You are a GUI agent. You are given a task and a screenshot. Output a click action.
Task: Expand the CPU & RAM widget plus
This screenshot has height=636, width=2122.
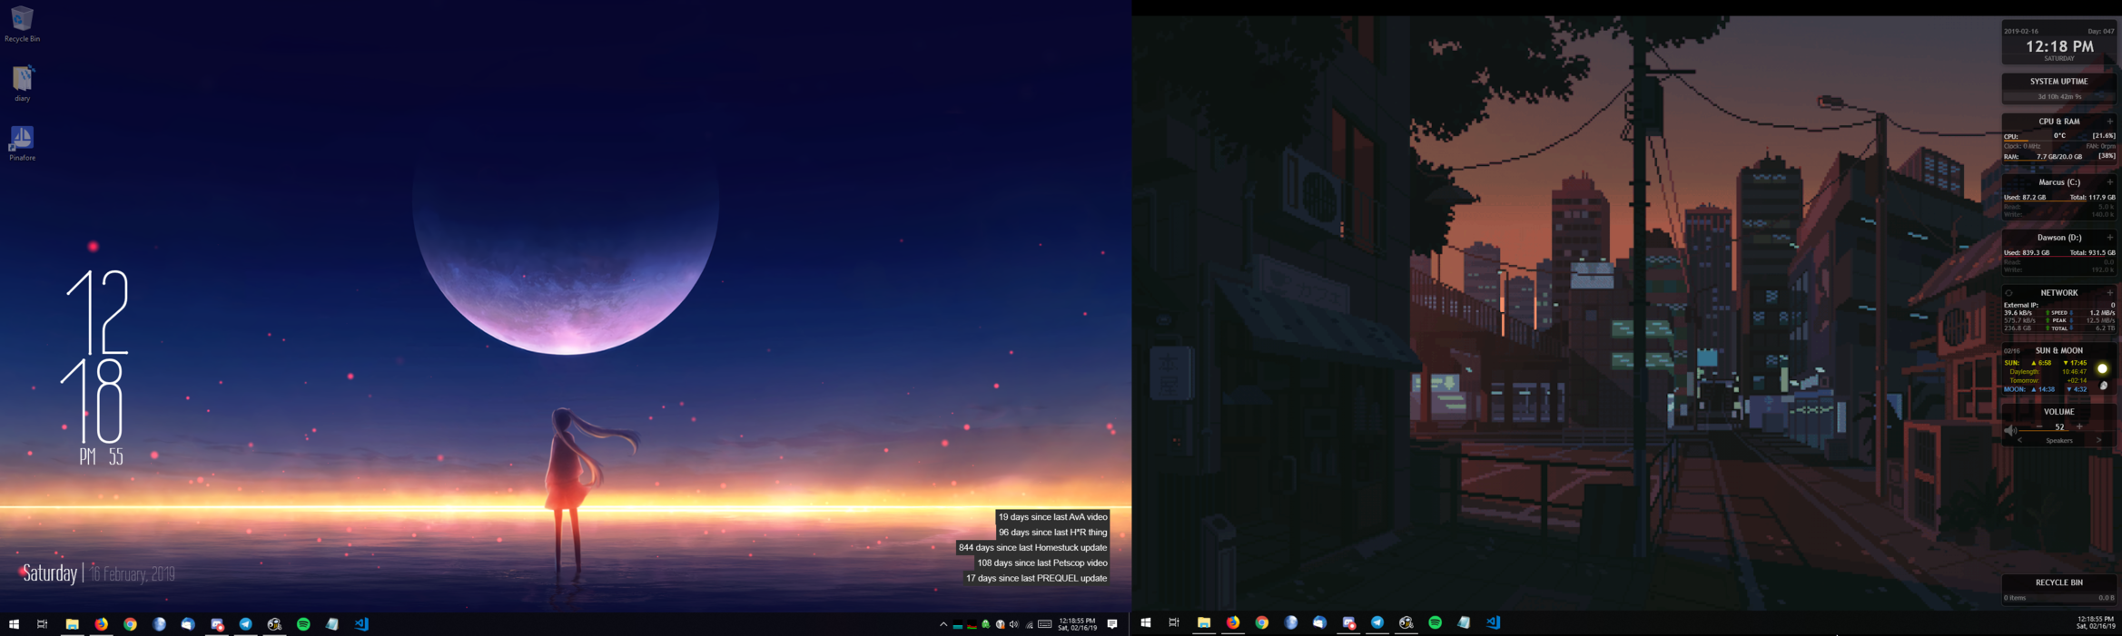click(x=2109, y=122)
